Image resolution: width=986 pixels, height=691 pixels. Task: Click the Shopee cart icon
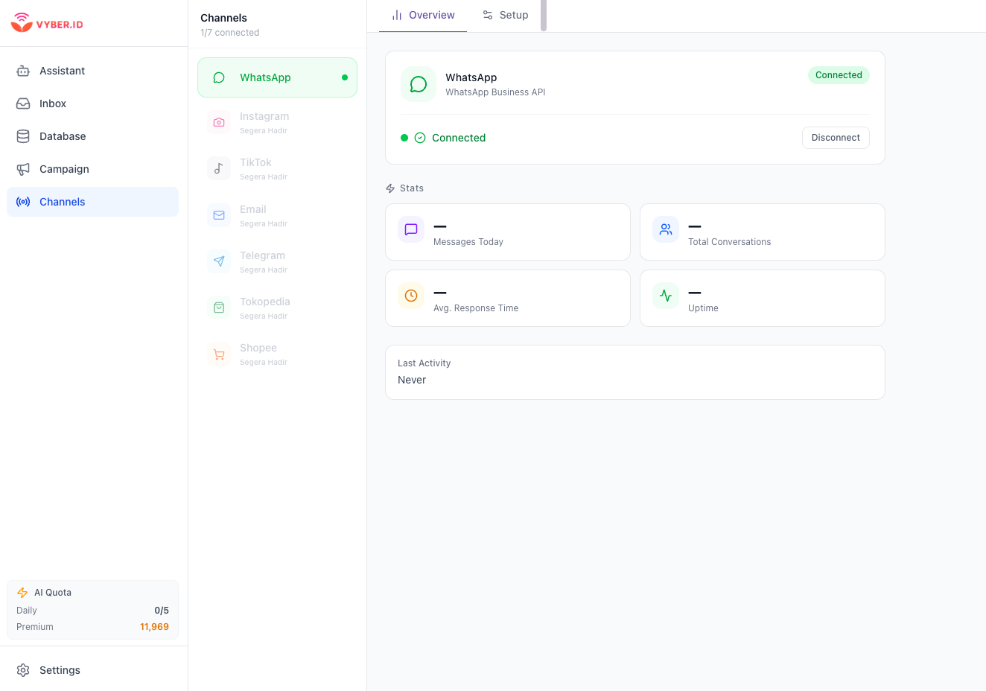[219, 354]
